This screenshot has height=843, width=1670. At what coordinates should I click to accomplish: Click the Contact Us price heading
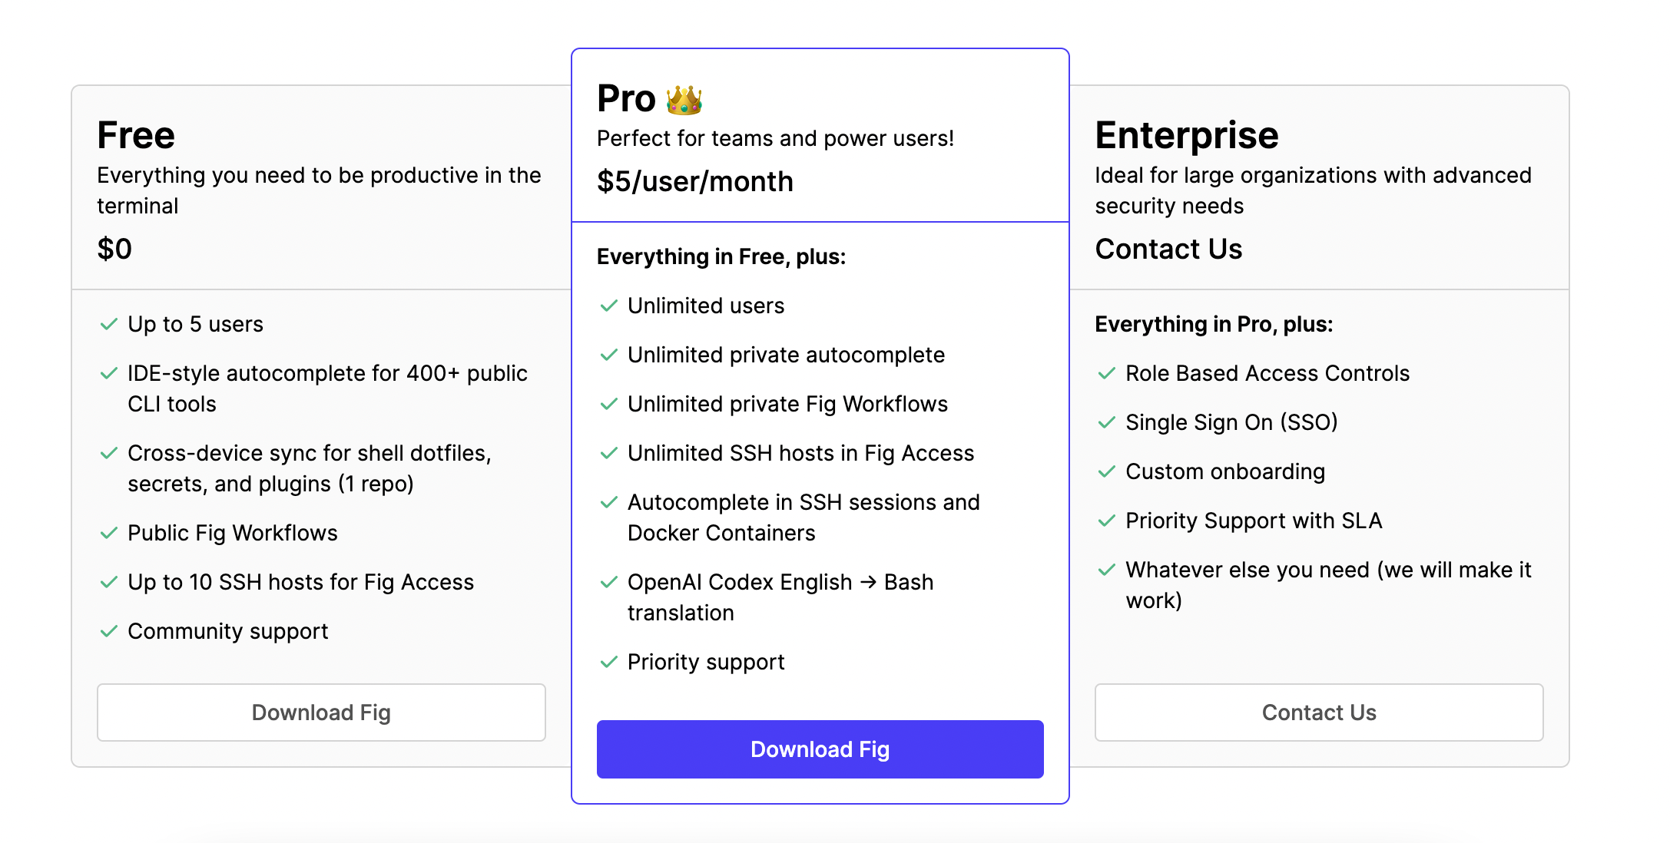(1168, 250)
